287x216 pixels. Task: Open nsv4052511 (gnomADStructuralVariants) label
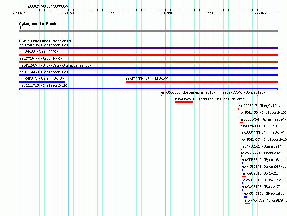point(211,99)
